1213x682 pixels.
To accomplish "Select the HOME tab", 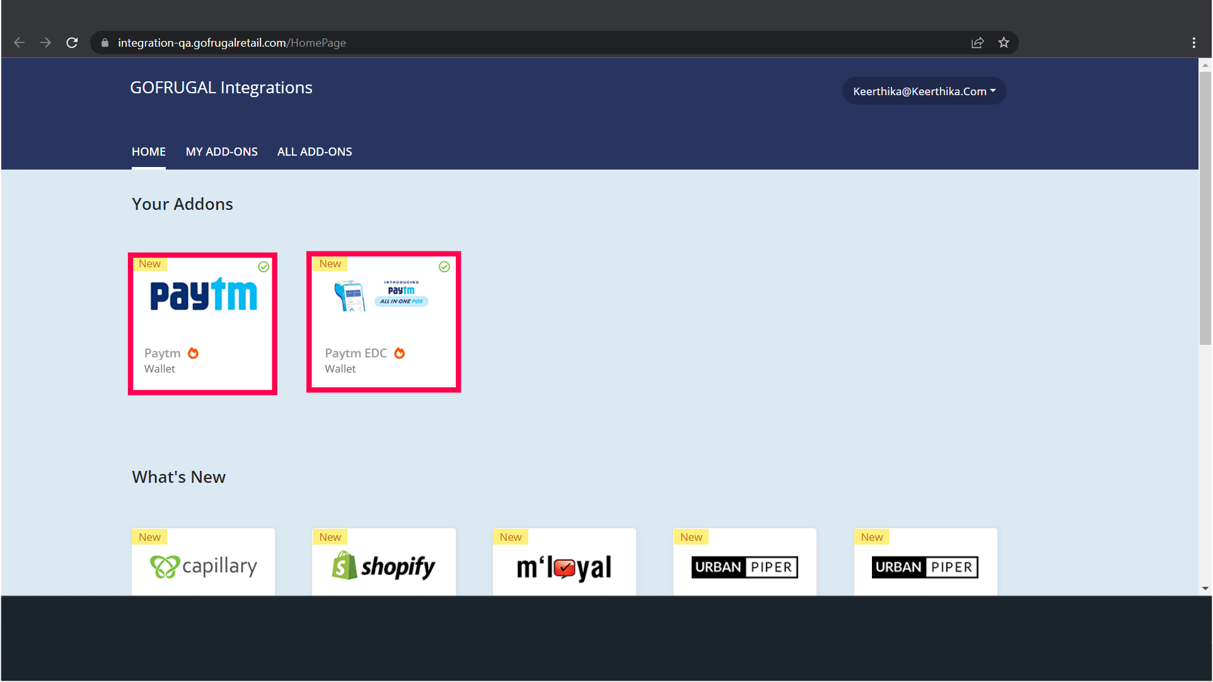I will pyautogui.click(x=149, y=152).
